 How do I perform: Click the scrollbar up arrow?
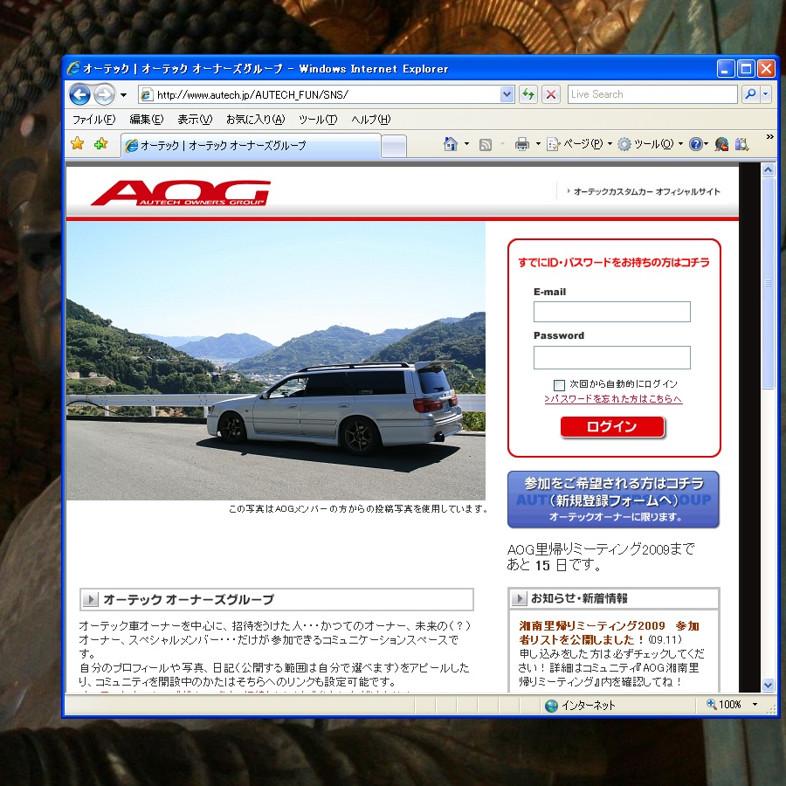pos(768,170)
